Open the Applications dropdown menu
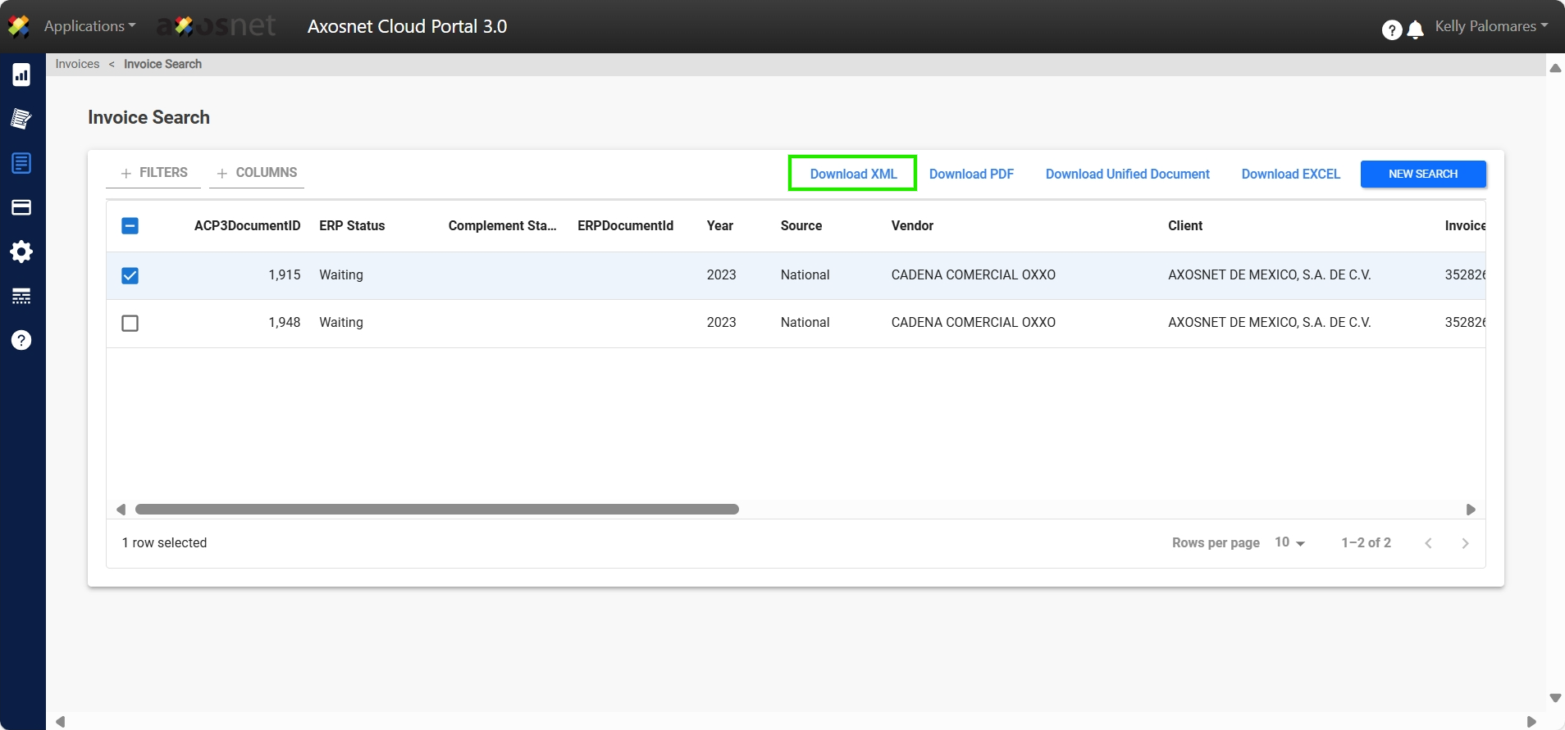 pos(89,26)
